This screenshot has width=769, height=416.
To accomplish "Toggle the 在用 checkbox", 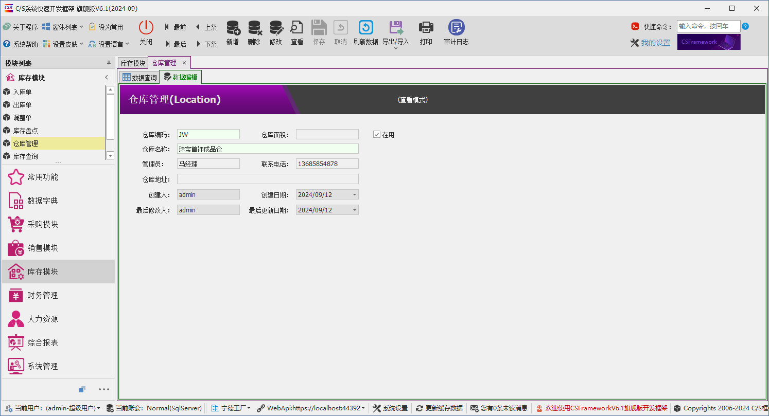I will [377, 135].
